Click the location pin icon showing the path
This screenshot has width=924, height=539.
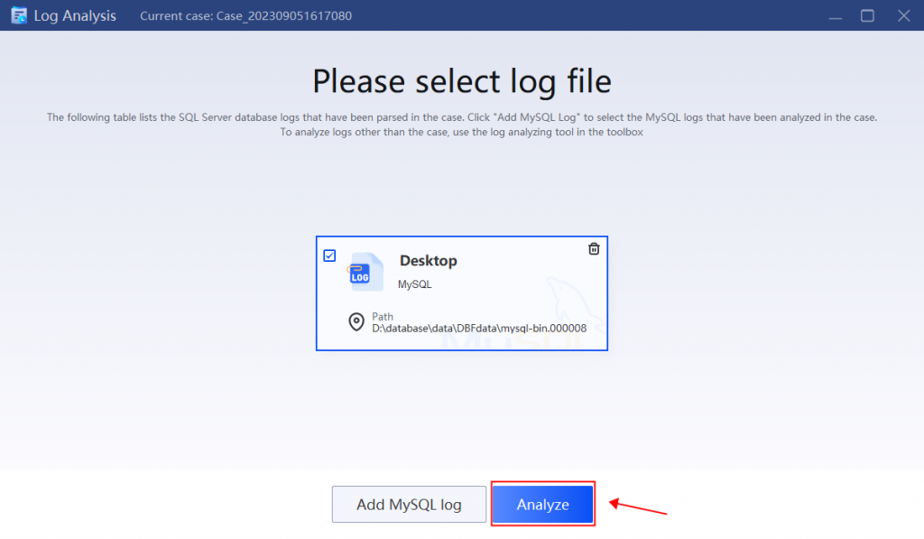[x=356, y=321]
